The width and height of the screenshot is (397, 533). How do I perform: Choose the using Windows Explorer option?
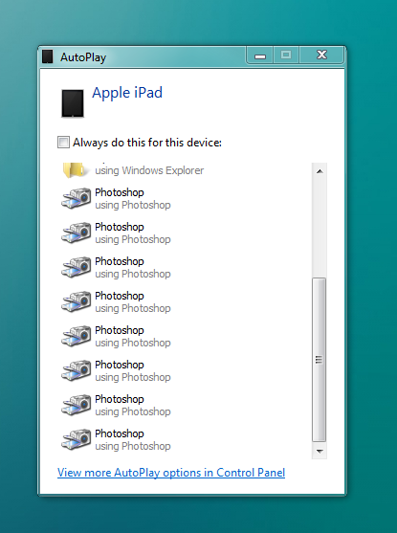pyautogui.click(x=149, y=170)
